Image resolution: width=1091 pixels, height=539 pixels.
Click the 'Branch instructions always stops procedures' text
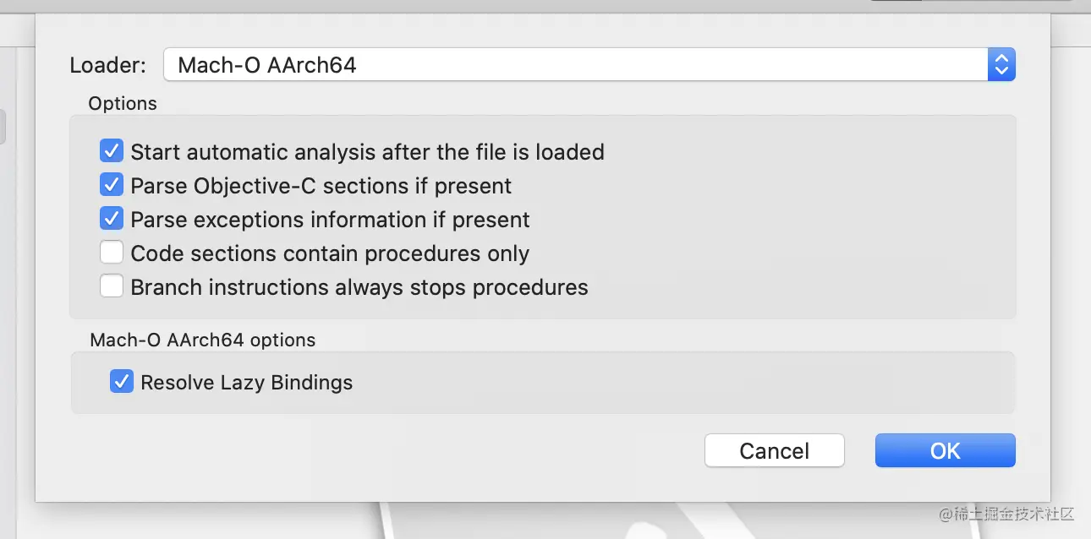[x=359, y=287]
